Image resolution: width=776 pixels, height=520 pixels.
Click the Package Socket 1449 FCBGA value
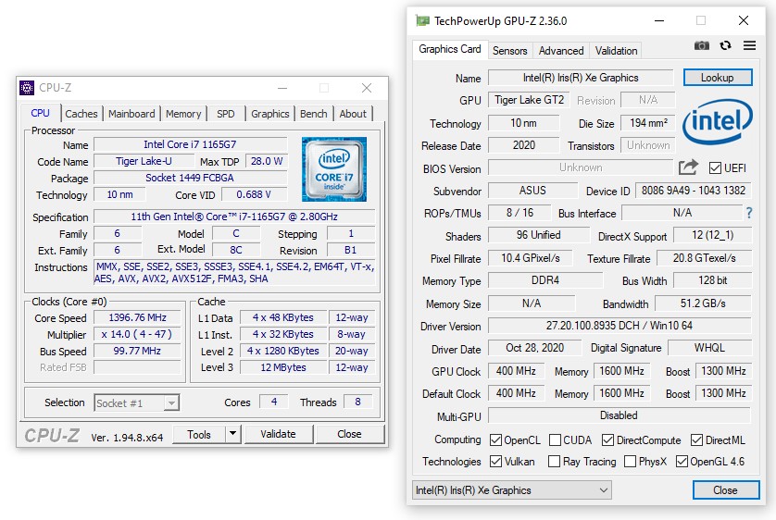pos(190,178)
